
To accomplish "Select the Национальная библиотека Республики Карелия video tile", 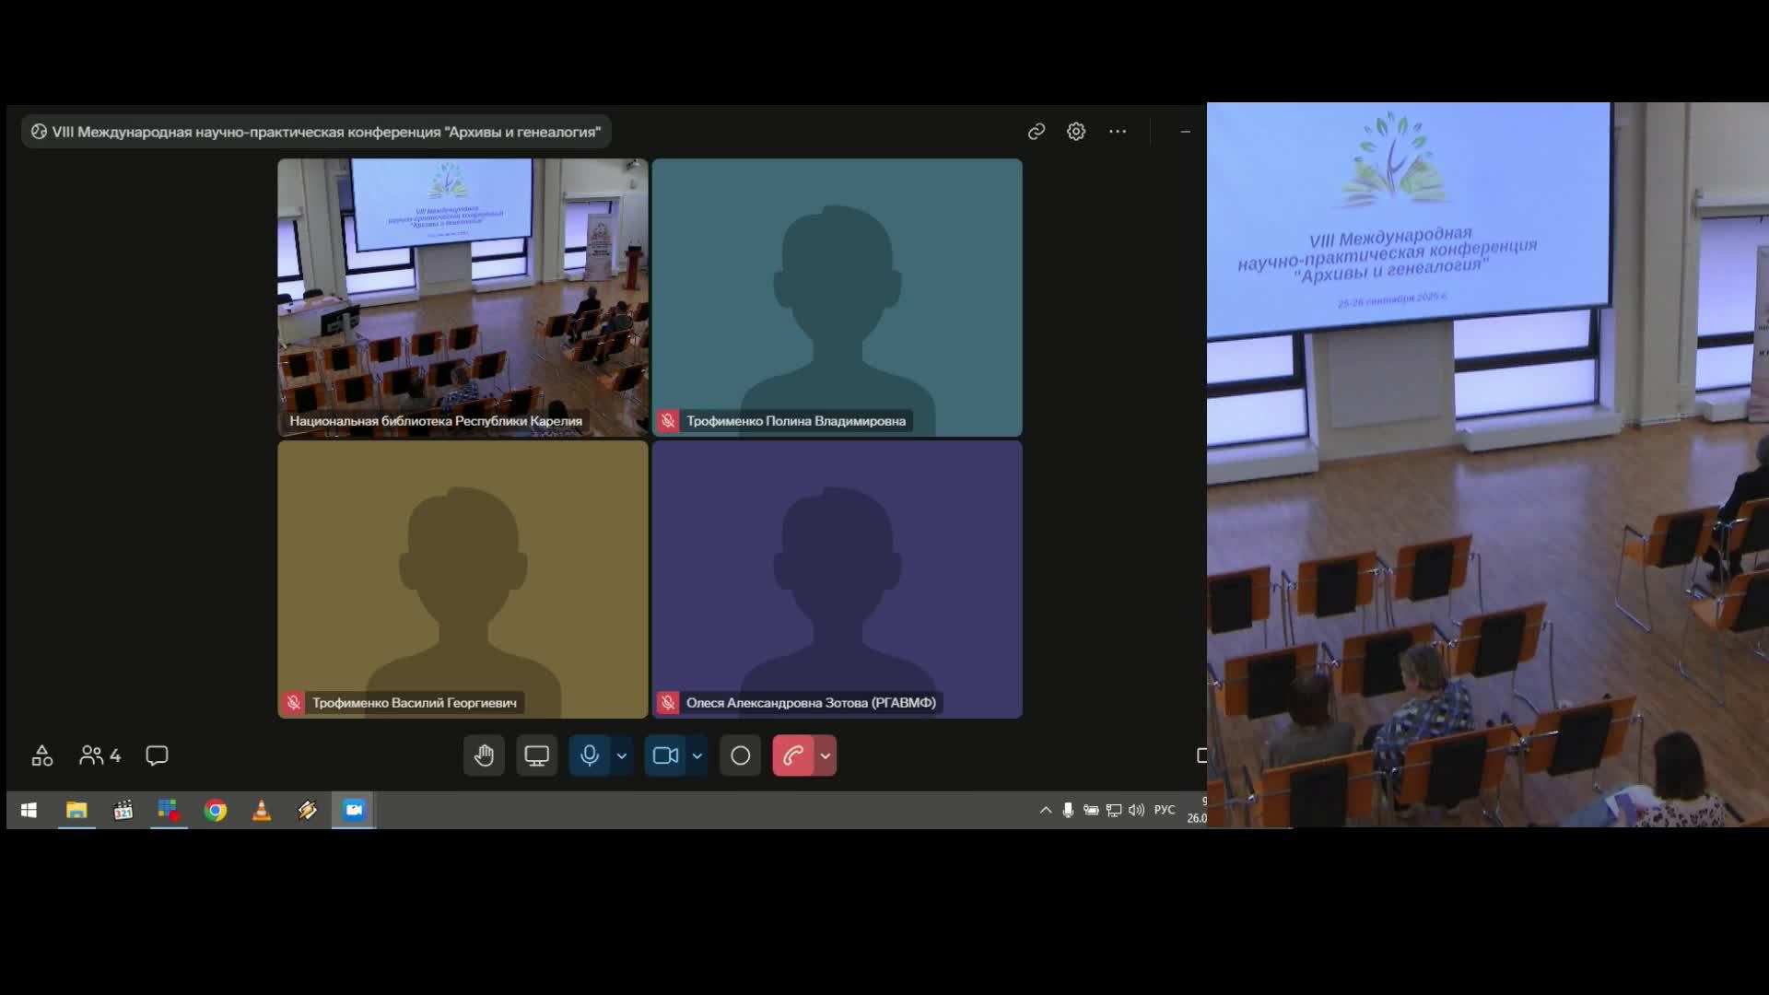I will point(463,297).
